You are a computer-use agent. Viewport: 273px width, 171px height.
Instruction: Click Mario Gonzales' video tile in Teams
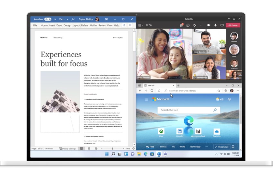pyautogui.click(x=209, y=41)
